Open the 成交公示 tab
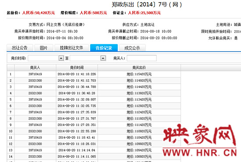 [x=132, y=48]
